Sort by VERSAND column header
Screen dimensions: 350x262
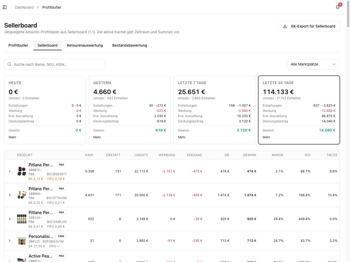tap(194, 155)
